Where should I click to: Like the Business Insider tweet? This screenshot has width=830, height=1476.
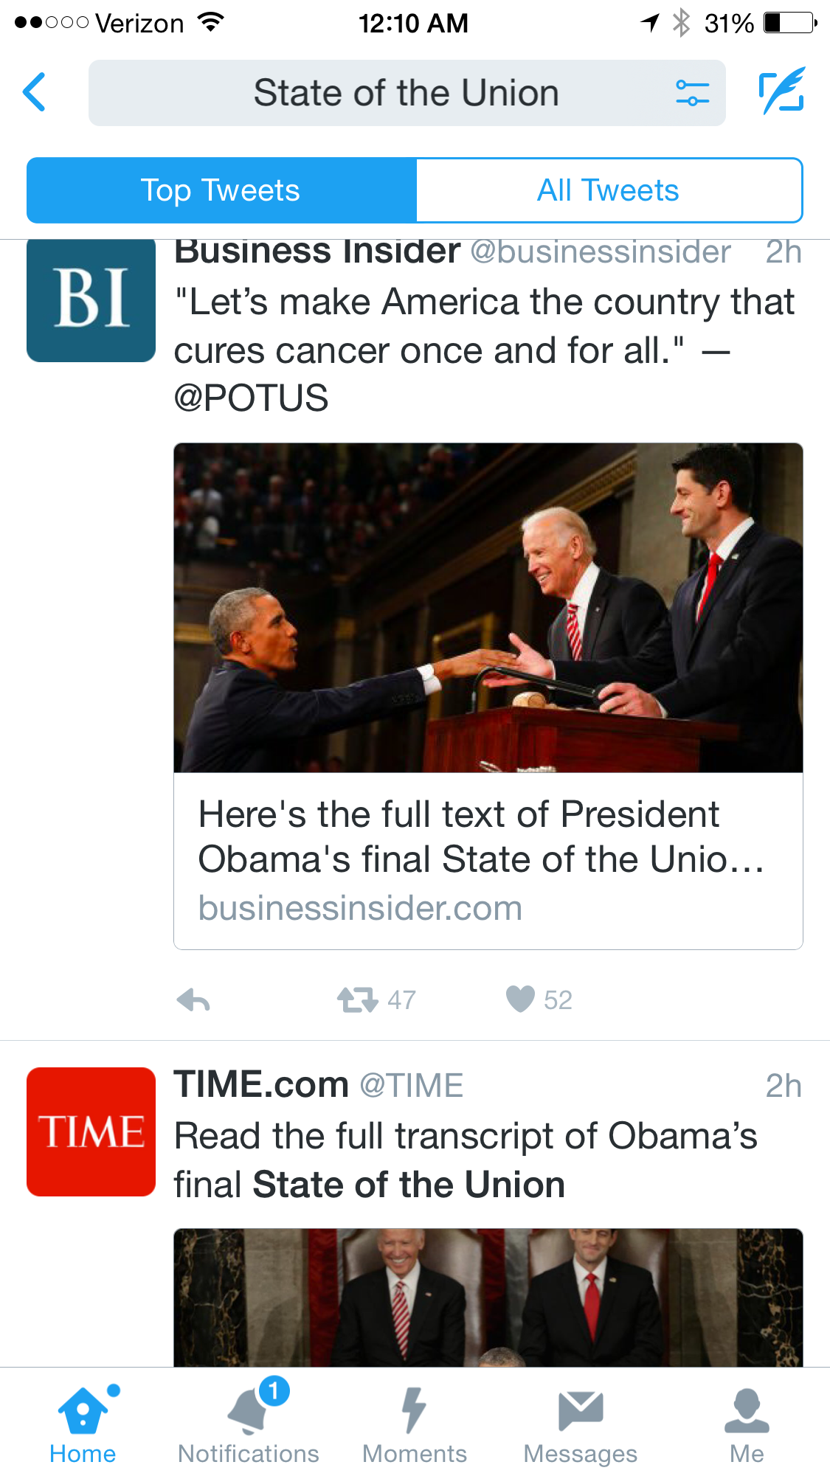pos(521,999)
